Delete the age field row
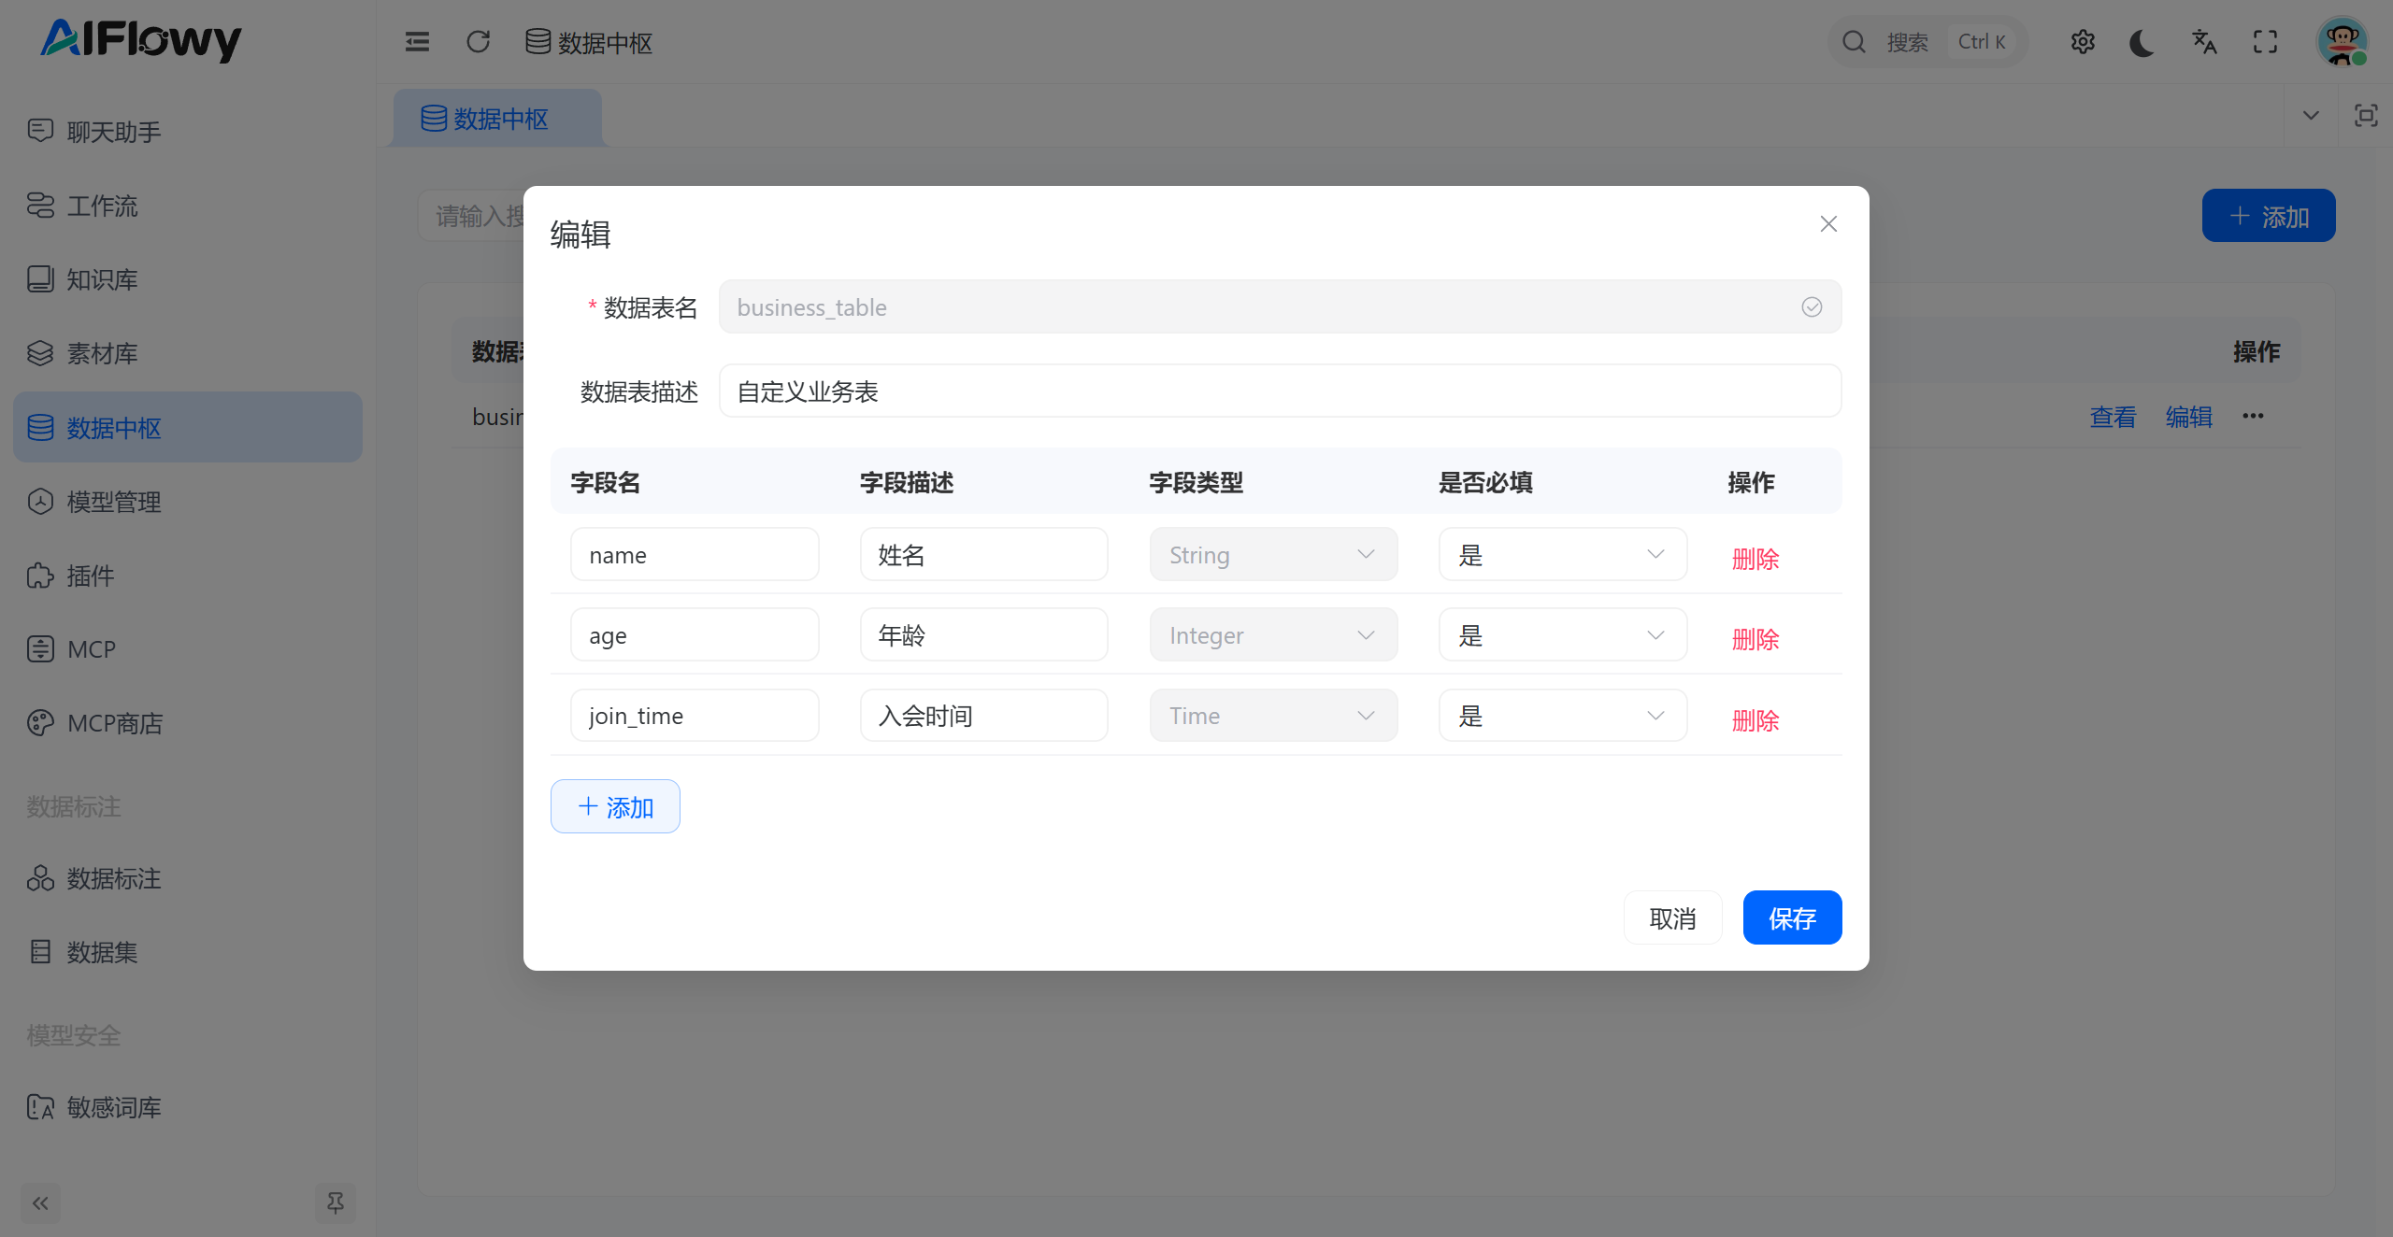 [x=1755, y=639]
